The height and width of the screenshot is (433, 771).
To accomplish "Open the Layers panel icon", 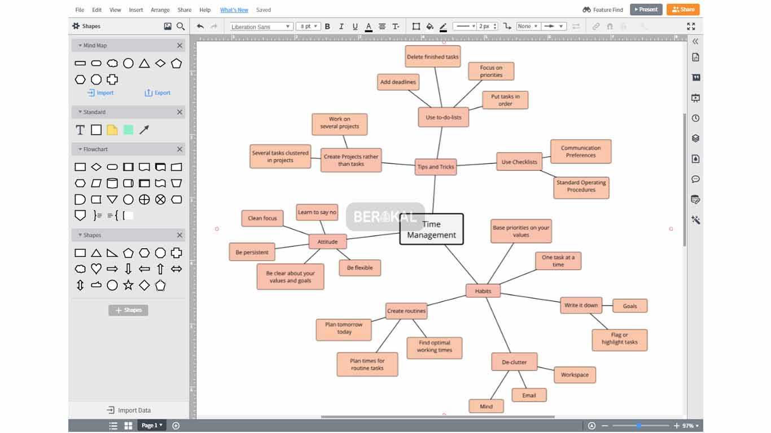I will (x=695, y=138).
